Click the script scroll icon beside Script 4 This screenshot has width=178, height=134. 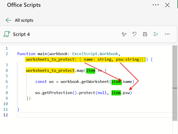click(x=7, y=34)
